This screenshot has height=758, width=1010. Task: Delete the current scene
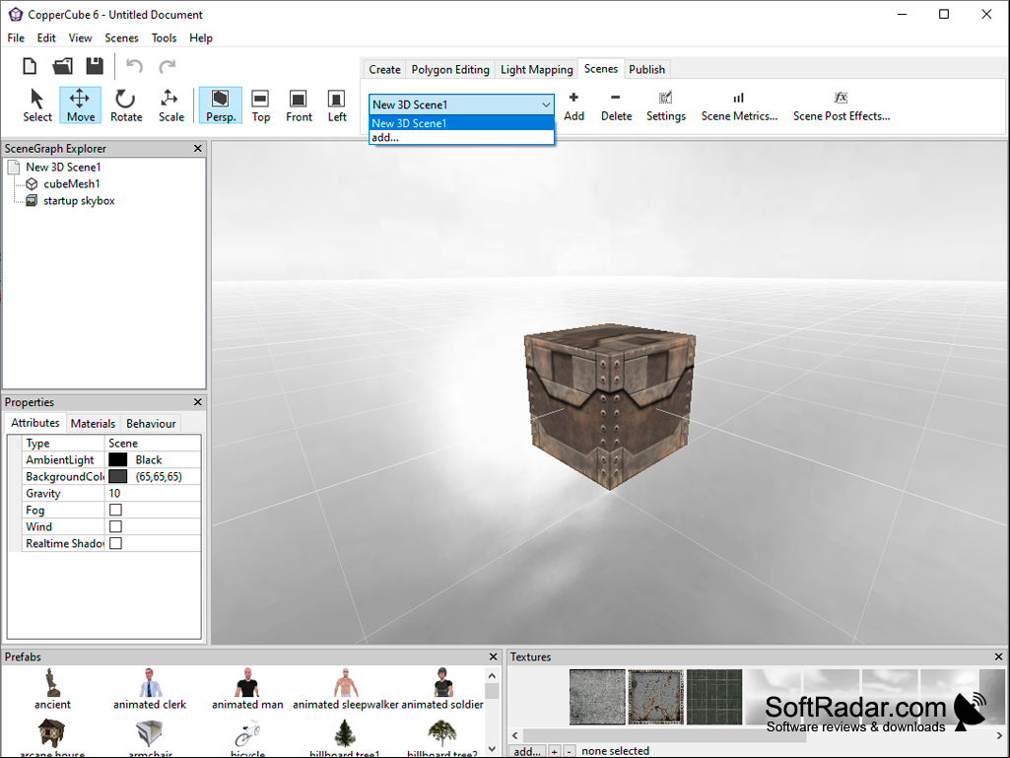616,106
